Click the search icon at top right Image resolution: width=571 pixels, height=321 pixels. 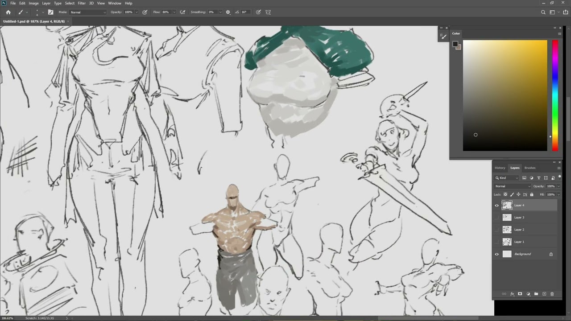pyautogui.click(x=543, y=12)
